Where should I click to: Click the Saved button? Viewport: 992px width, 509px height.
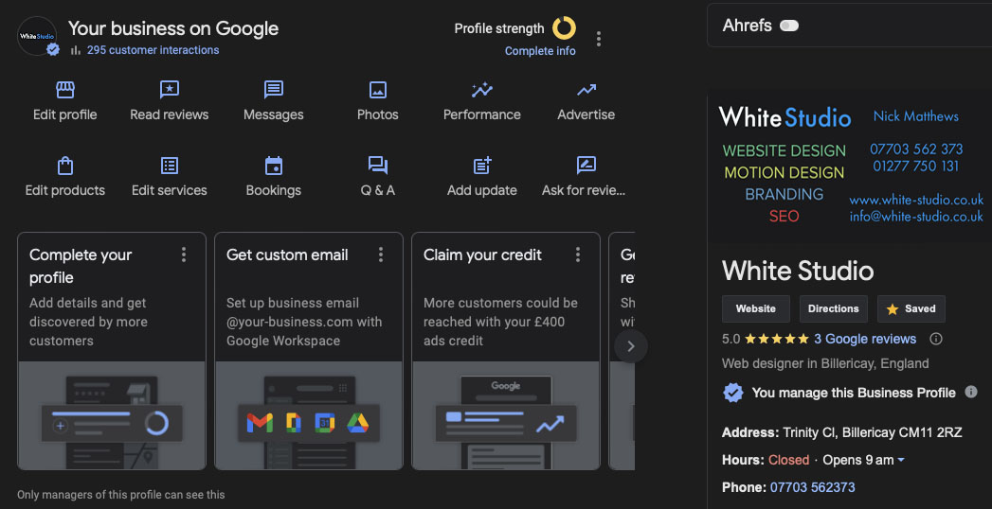pos(911,308)
